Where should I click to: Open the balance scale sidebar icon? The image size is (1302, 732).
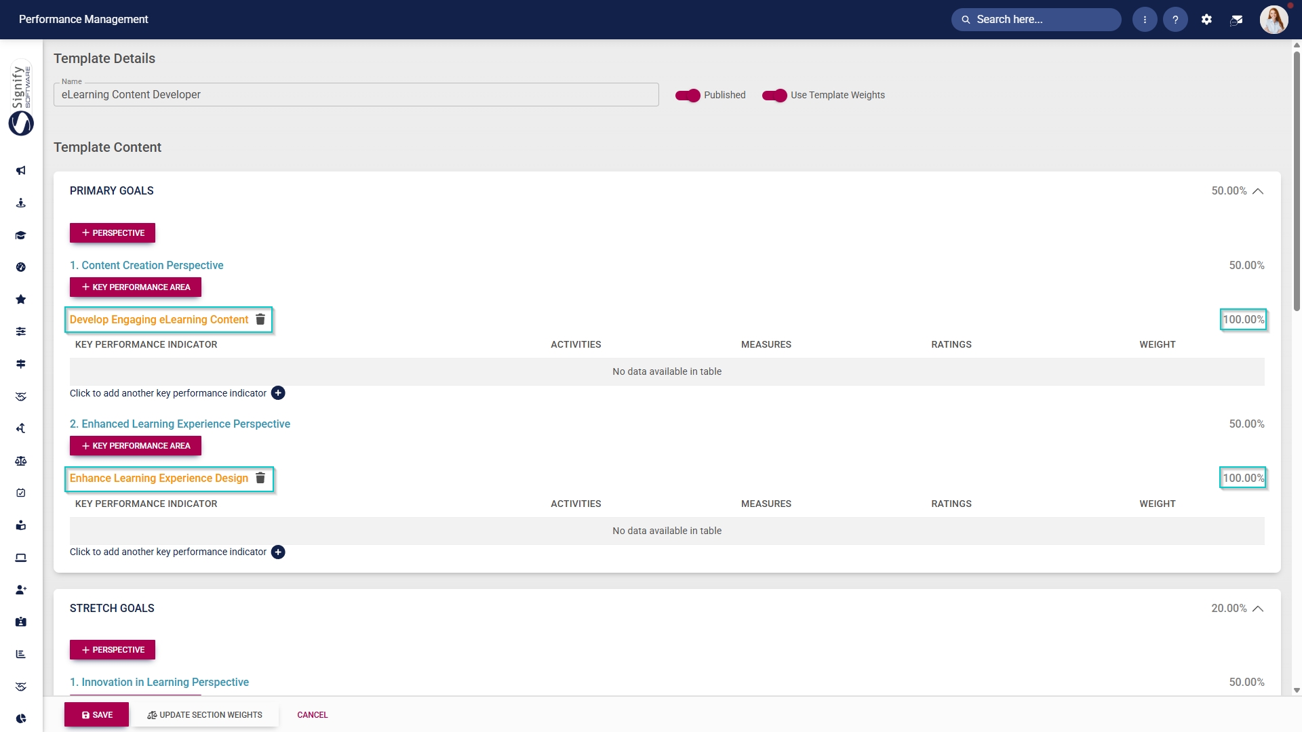[21, 461]
